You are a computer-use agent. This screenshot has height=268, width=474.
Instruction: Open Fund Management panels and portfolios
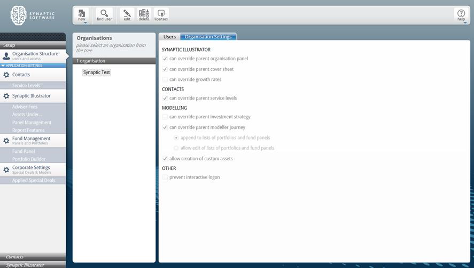point(33,141)
